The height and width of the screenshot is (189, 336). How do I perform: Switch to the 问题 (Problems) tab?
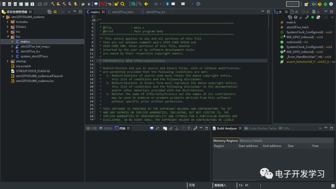91,128
